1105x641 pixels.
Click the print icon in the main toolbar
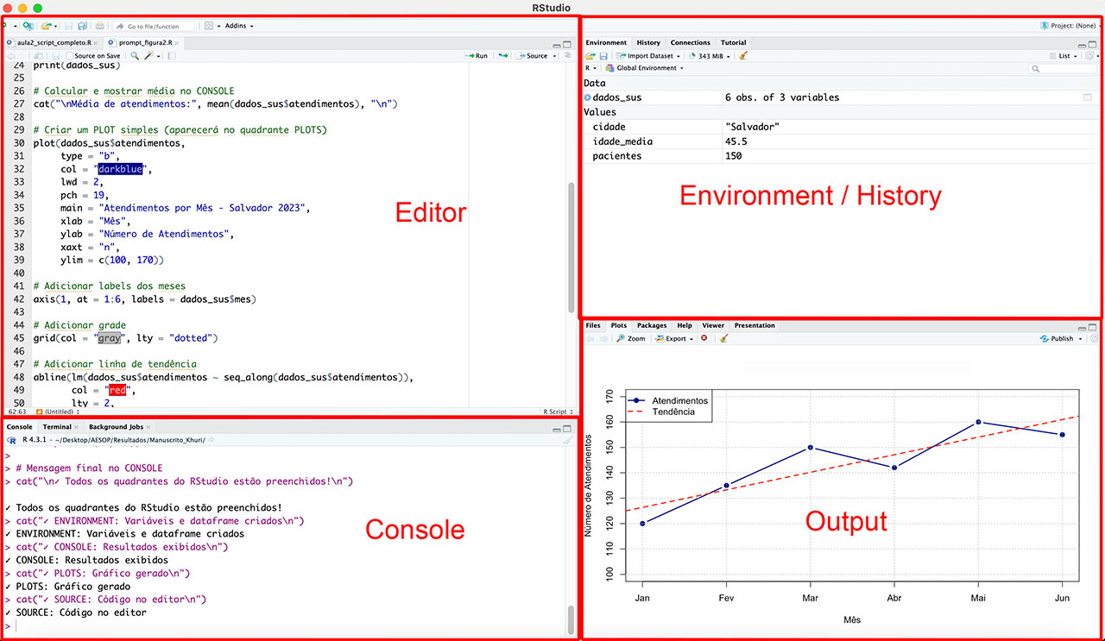pos(100,27)
